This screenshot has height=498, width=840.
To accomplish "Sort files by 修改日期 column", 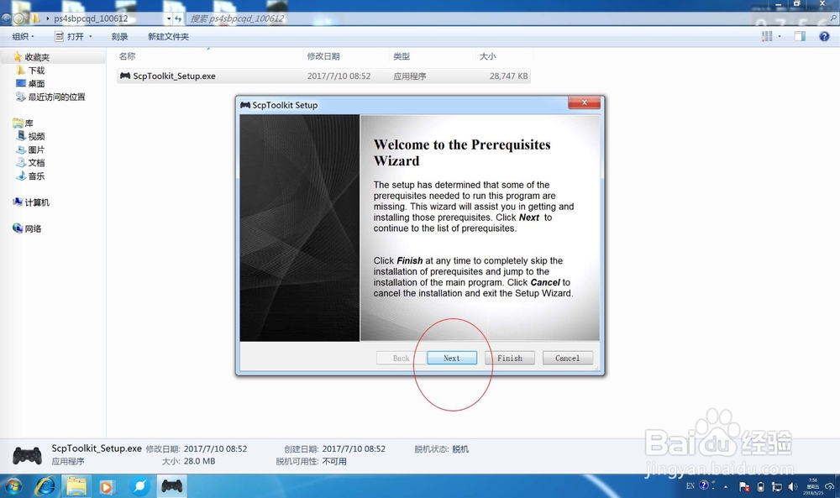I will pos(323,56).
